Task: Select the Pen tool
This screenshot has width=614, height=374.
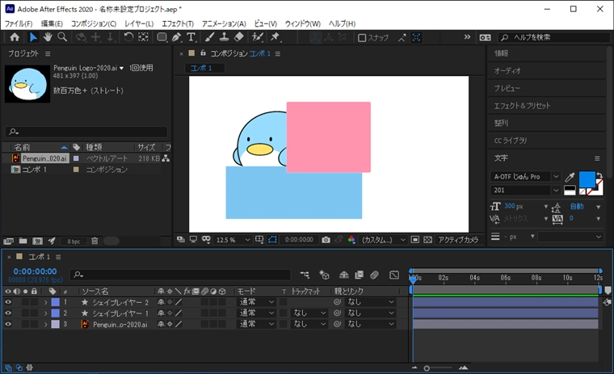Action: [177, 37]
